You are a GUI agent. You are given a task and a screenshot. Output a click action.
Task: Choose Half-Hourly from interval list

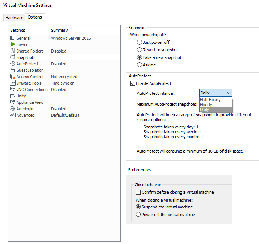216,100
